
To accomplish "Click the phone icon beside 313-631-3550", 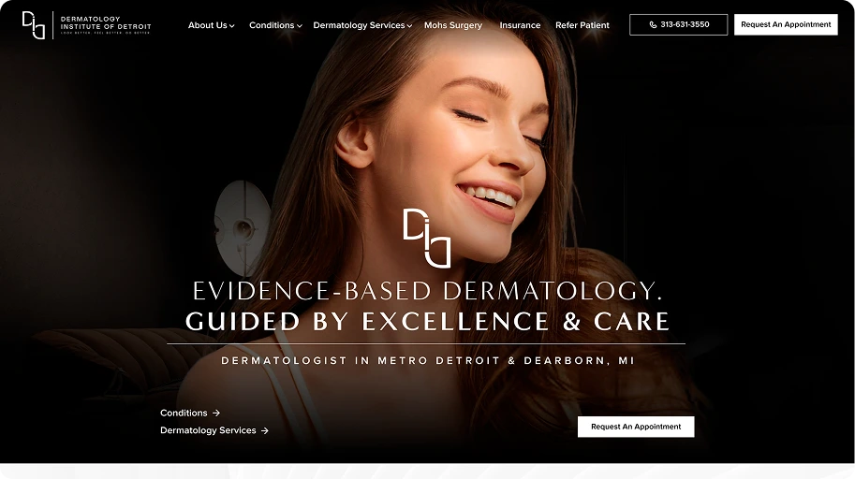I will tap(653, 24).
